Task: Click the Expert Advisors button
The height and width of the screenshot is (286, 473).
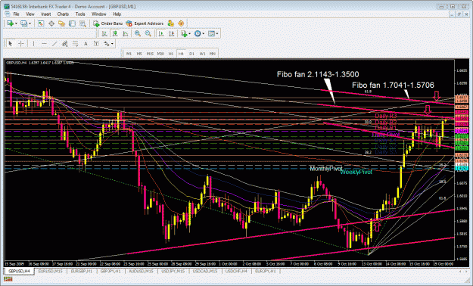Action: pyautogui.click(x=145, y=23)
